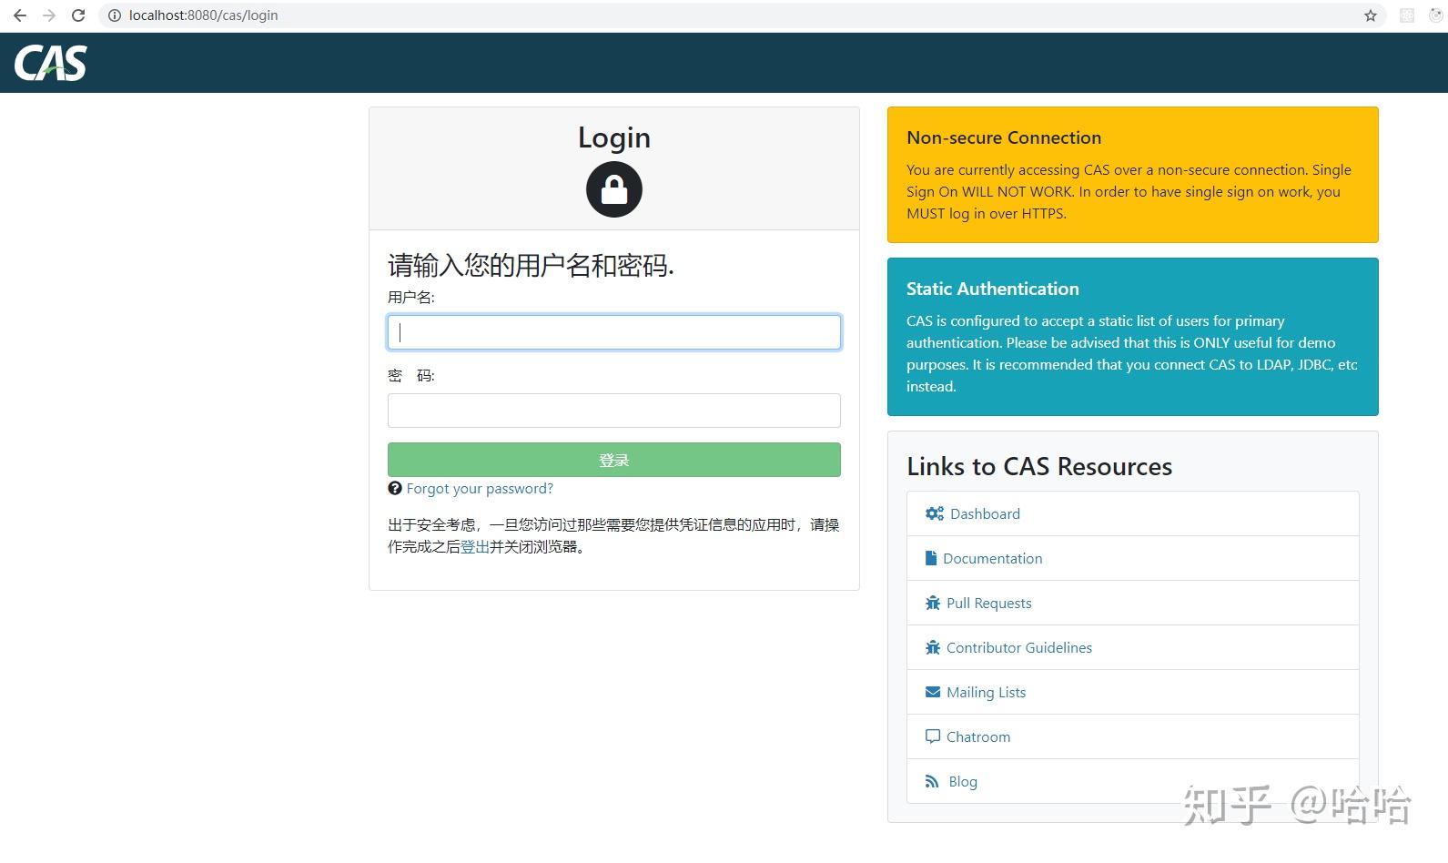
Task: Click the Static Authentication heading
Action: [993, 289]
